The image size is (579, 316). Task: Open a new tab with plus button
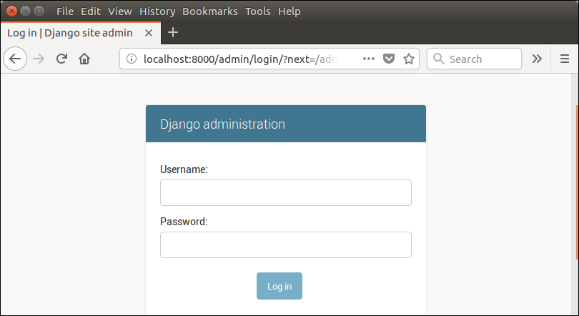(173, 33)
